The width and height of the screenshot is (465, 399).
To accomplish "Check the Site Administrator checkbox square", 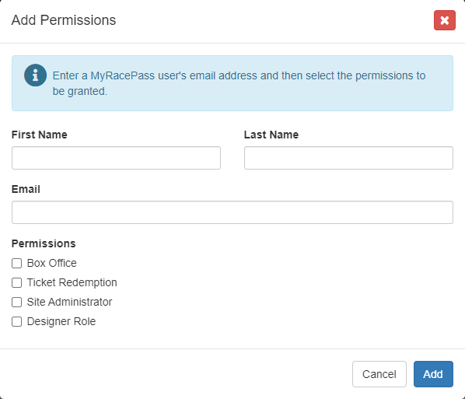I will [x=16, y=302].
